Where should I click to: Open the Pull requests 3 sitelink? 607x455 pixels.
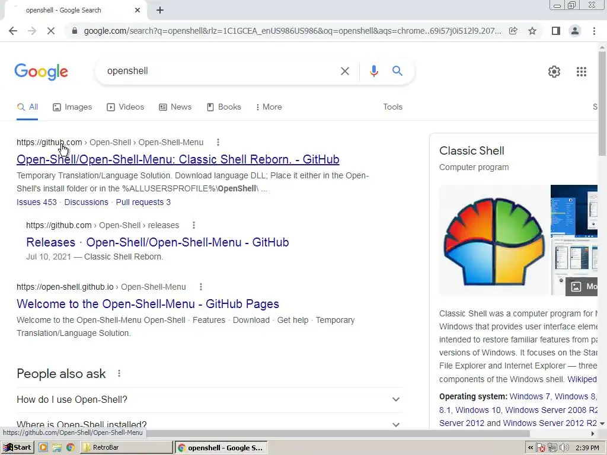pos(143,203)
